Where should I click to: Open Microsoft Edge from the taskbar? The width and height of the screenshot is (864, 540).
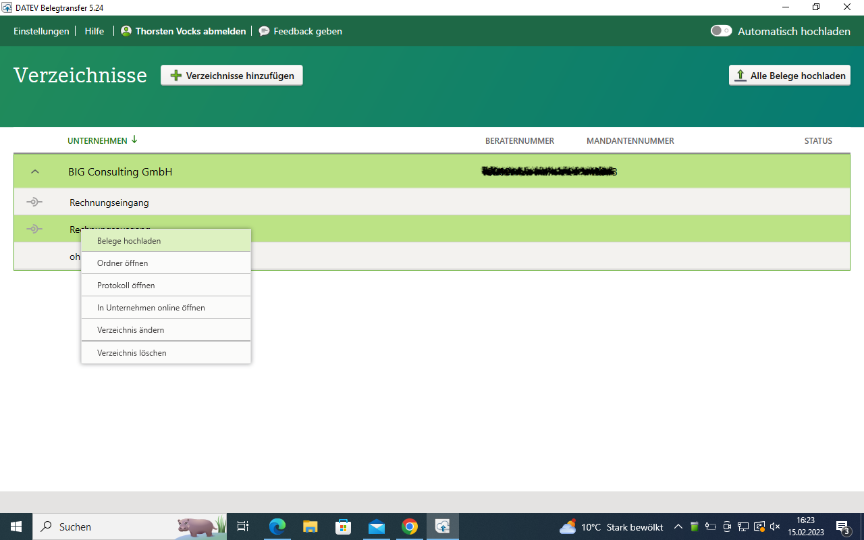click(x=277, y=526)
